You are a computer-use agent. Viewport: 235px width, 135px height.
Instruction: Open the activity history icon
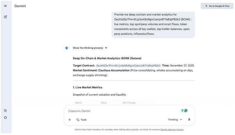(5, 111)
